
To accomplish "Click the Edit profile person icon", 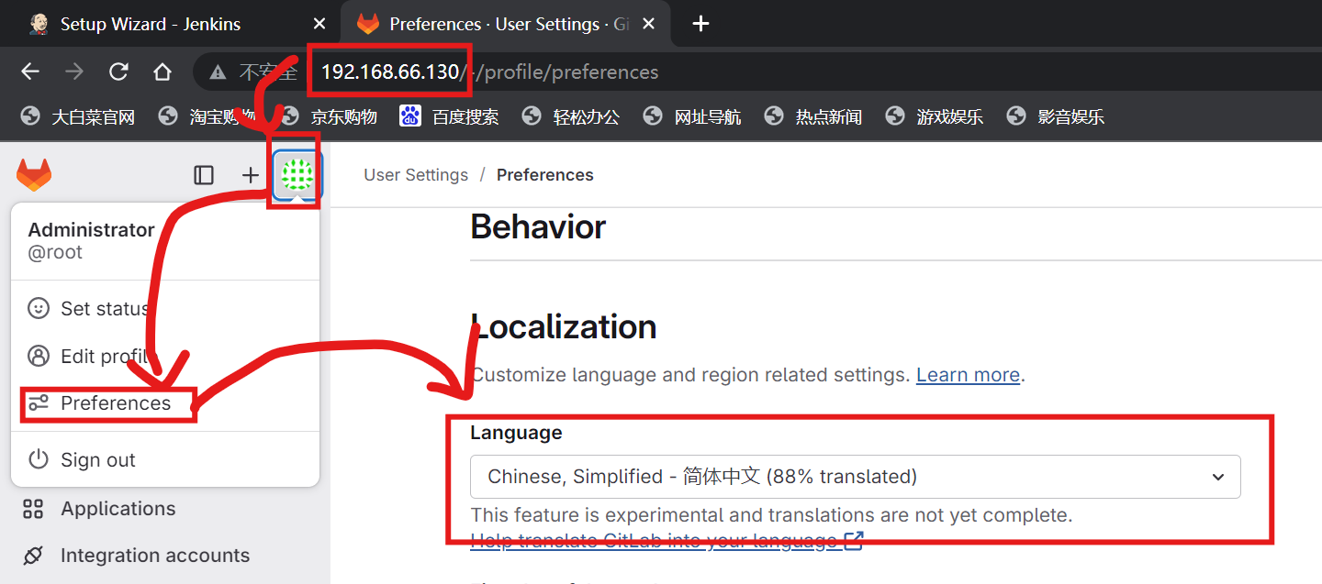I will 38,356.
